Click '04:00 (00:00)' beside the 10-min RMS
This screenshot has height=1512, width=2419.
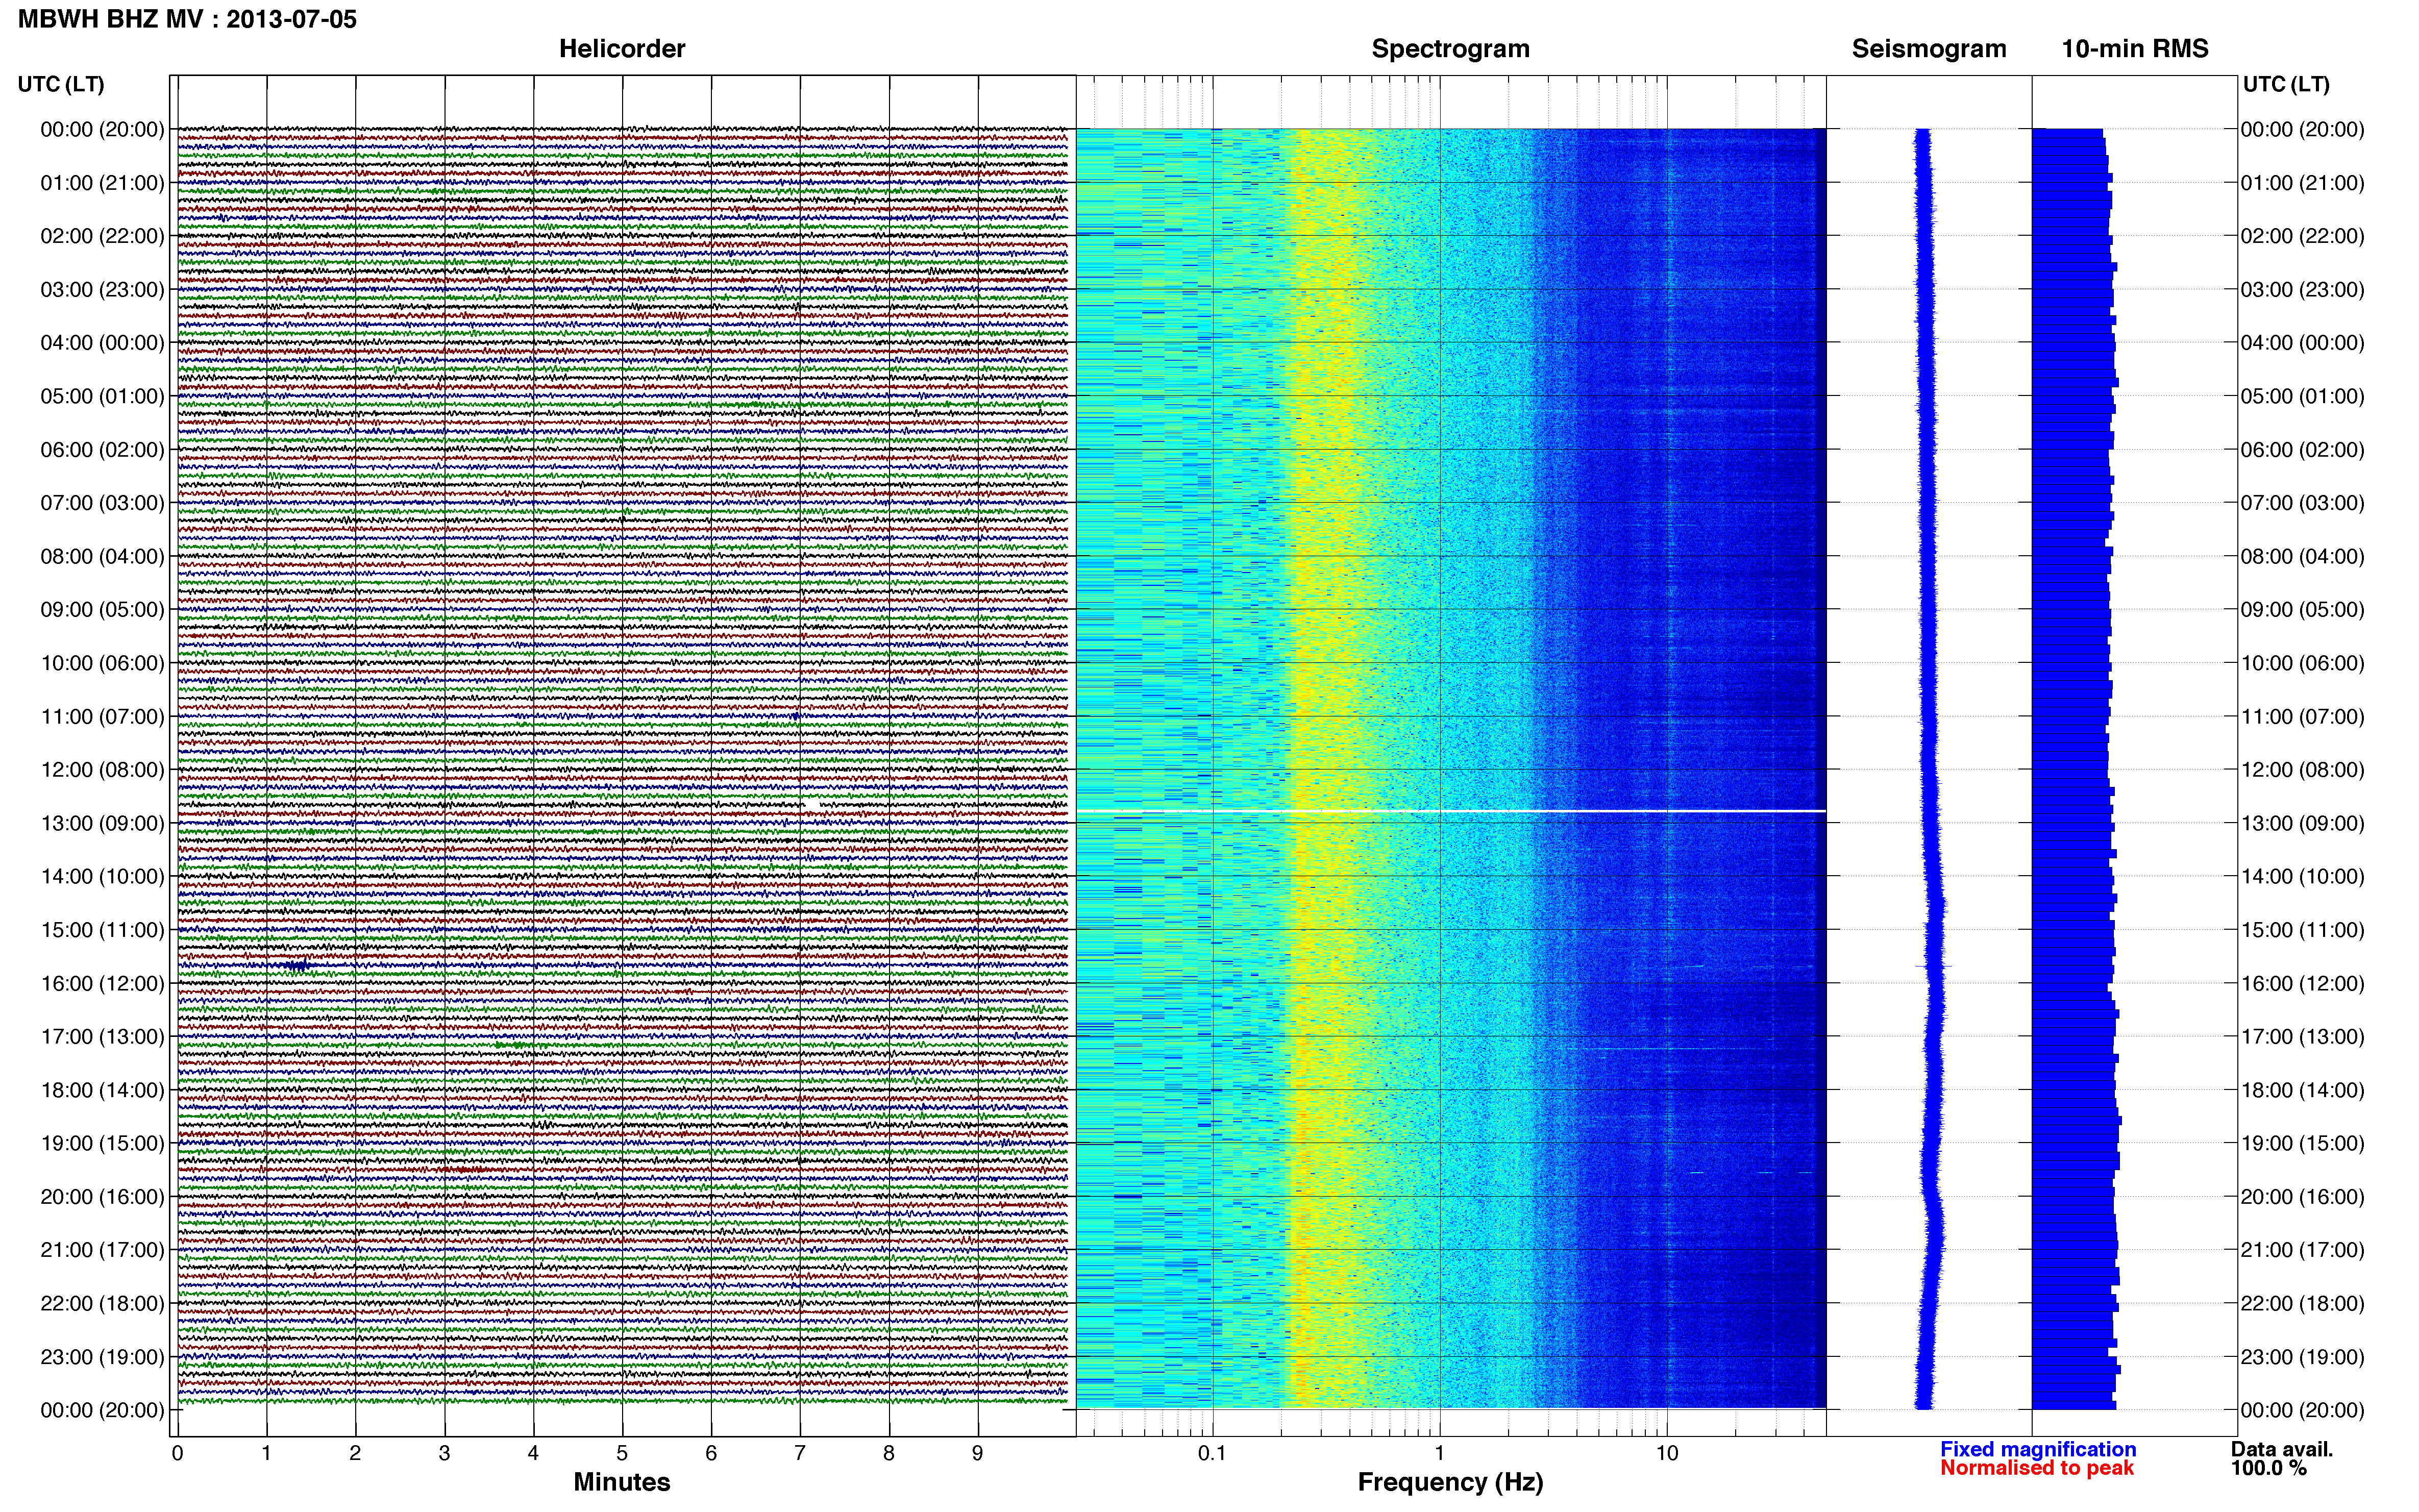point(2302,343)
